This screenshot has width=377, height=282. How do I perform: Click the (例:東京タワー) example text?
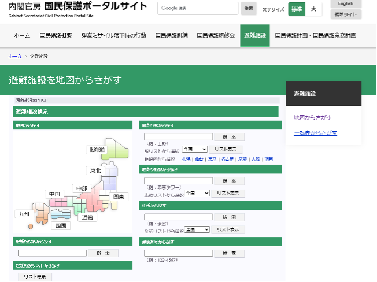pos(164,187)
